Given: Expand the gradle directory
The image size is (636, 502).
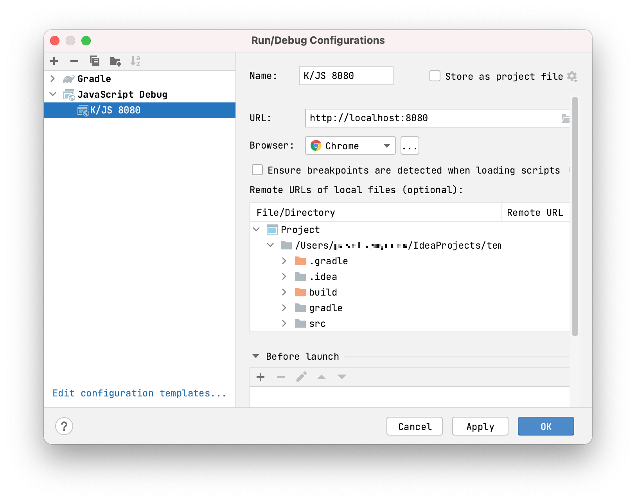Looking at the screenshot, I should tap(284, 308).
